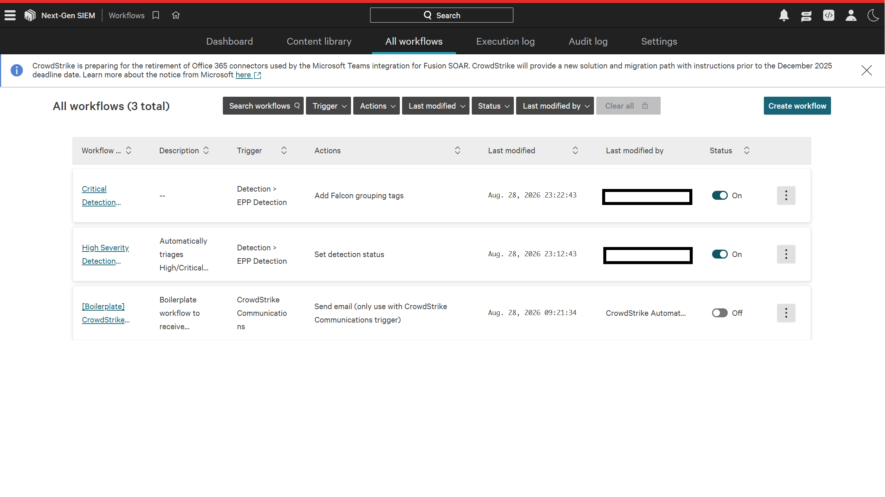Open the user profile icon
885x497 pixels.
(851, 15)
